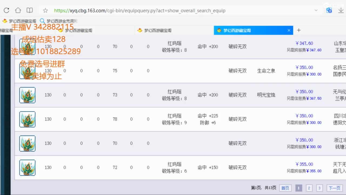Open equipment thumbnail in the 明光宝烛 row

[x=27, y=95]
